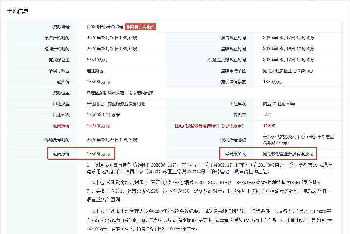This screenshot has width=350, height=234.
Task: Click the red 最高限价 label
Action: [x=61, y=126]
